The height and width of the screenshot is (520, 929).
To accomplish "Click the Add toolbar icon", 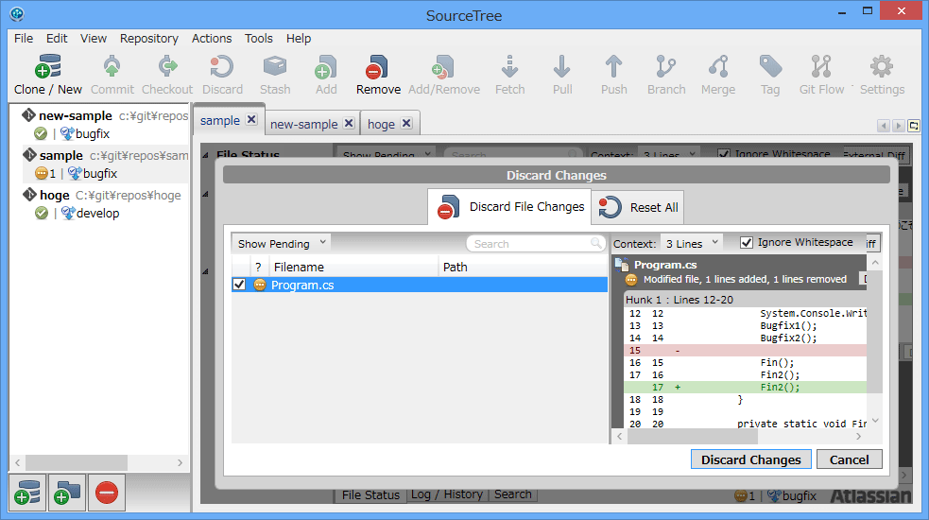I will [326, 67].
